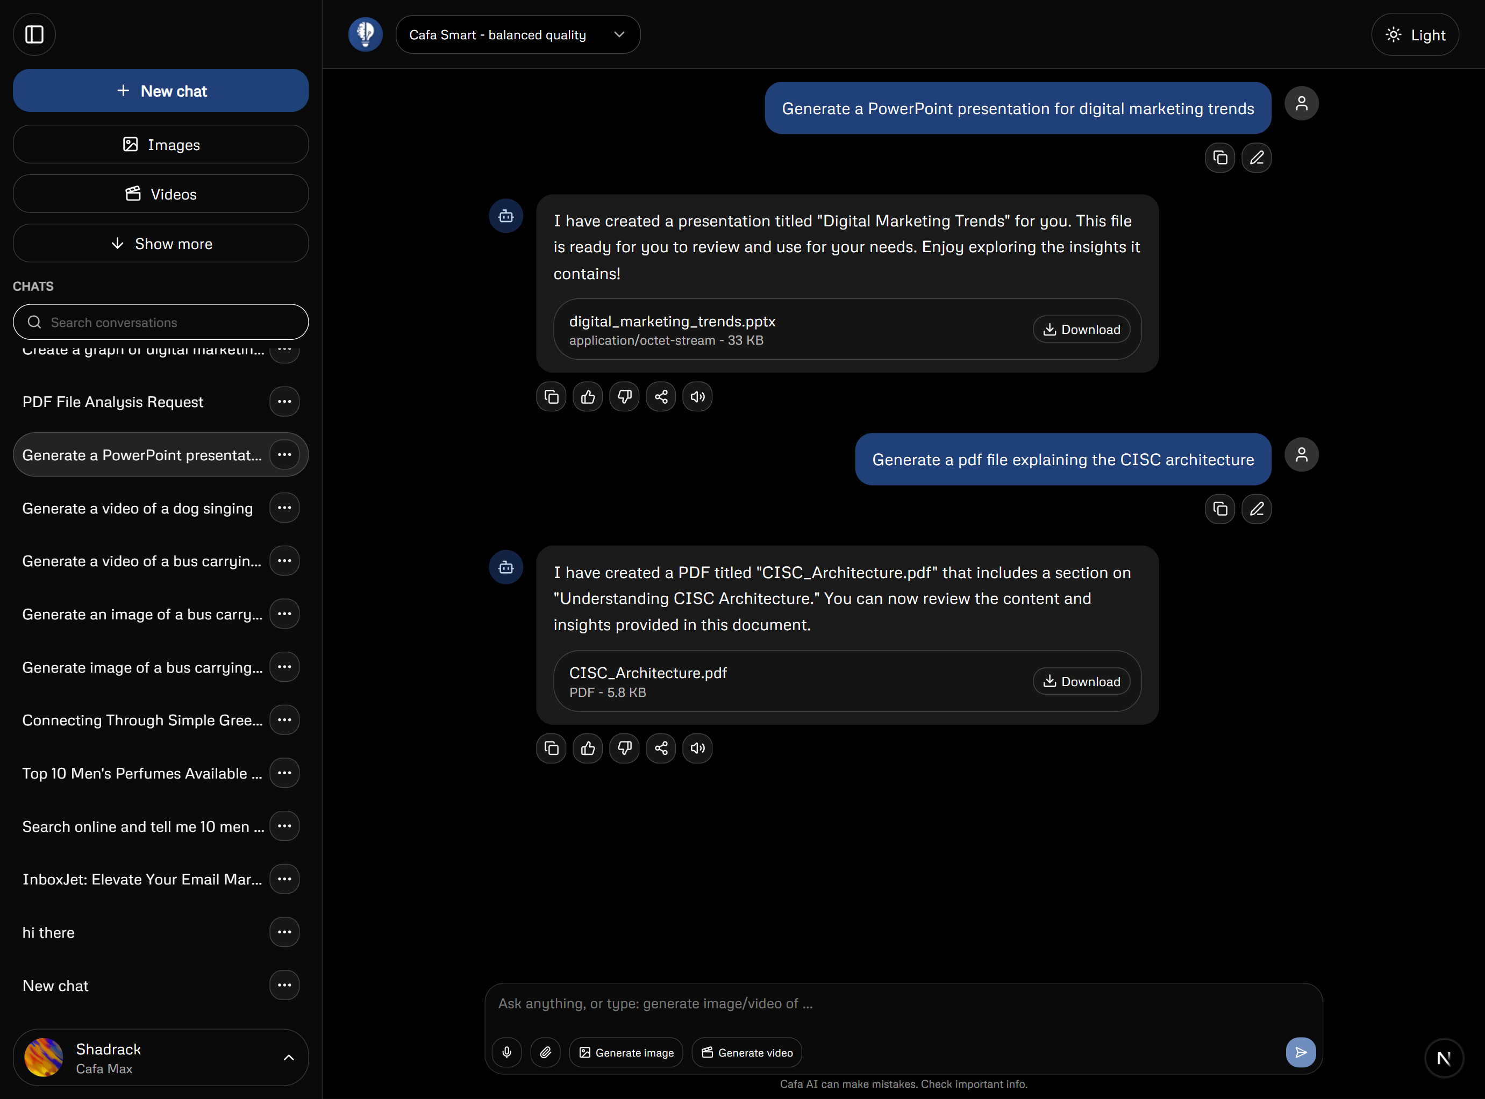Click the Generate video button

point(746,1052)
